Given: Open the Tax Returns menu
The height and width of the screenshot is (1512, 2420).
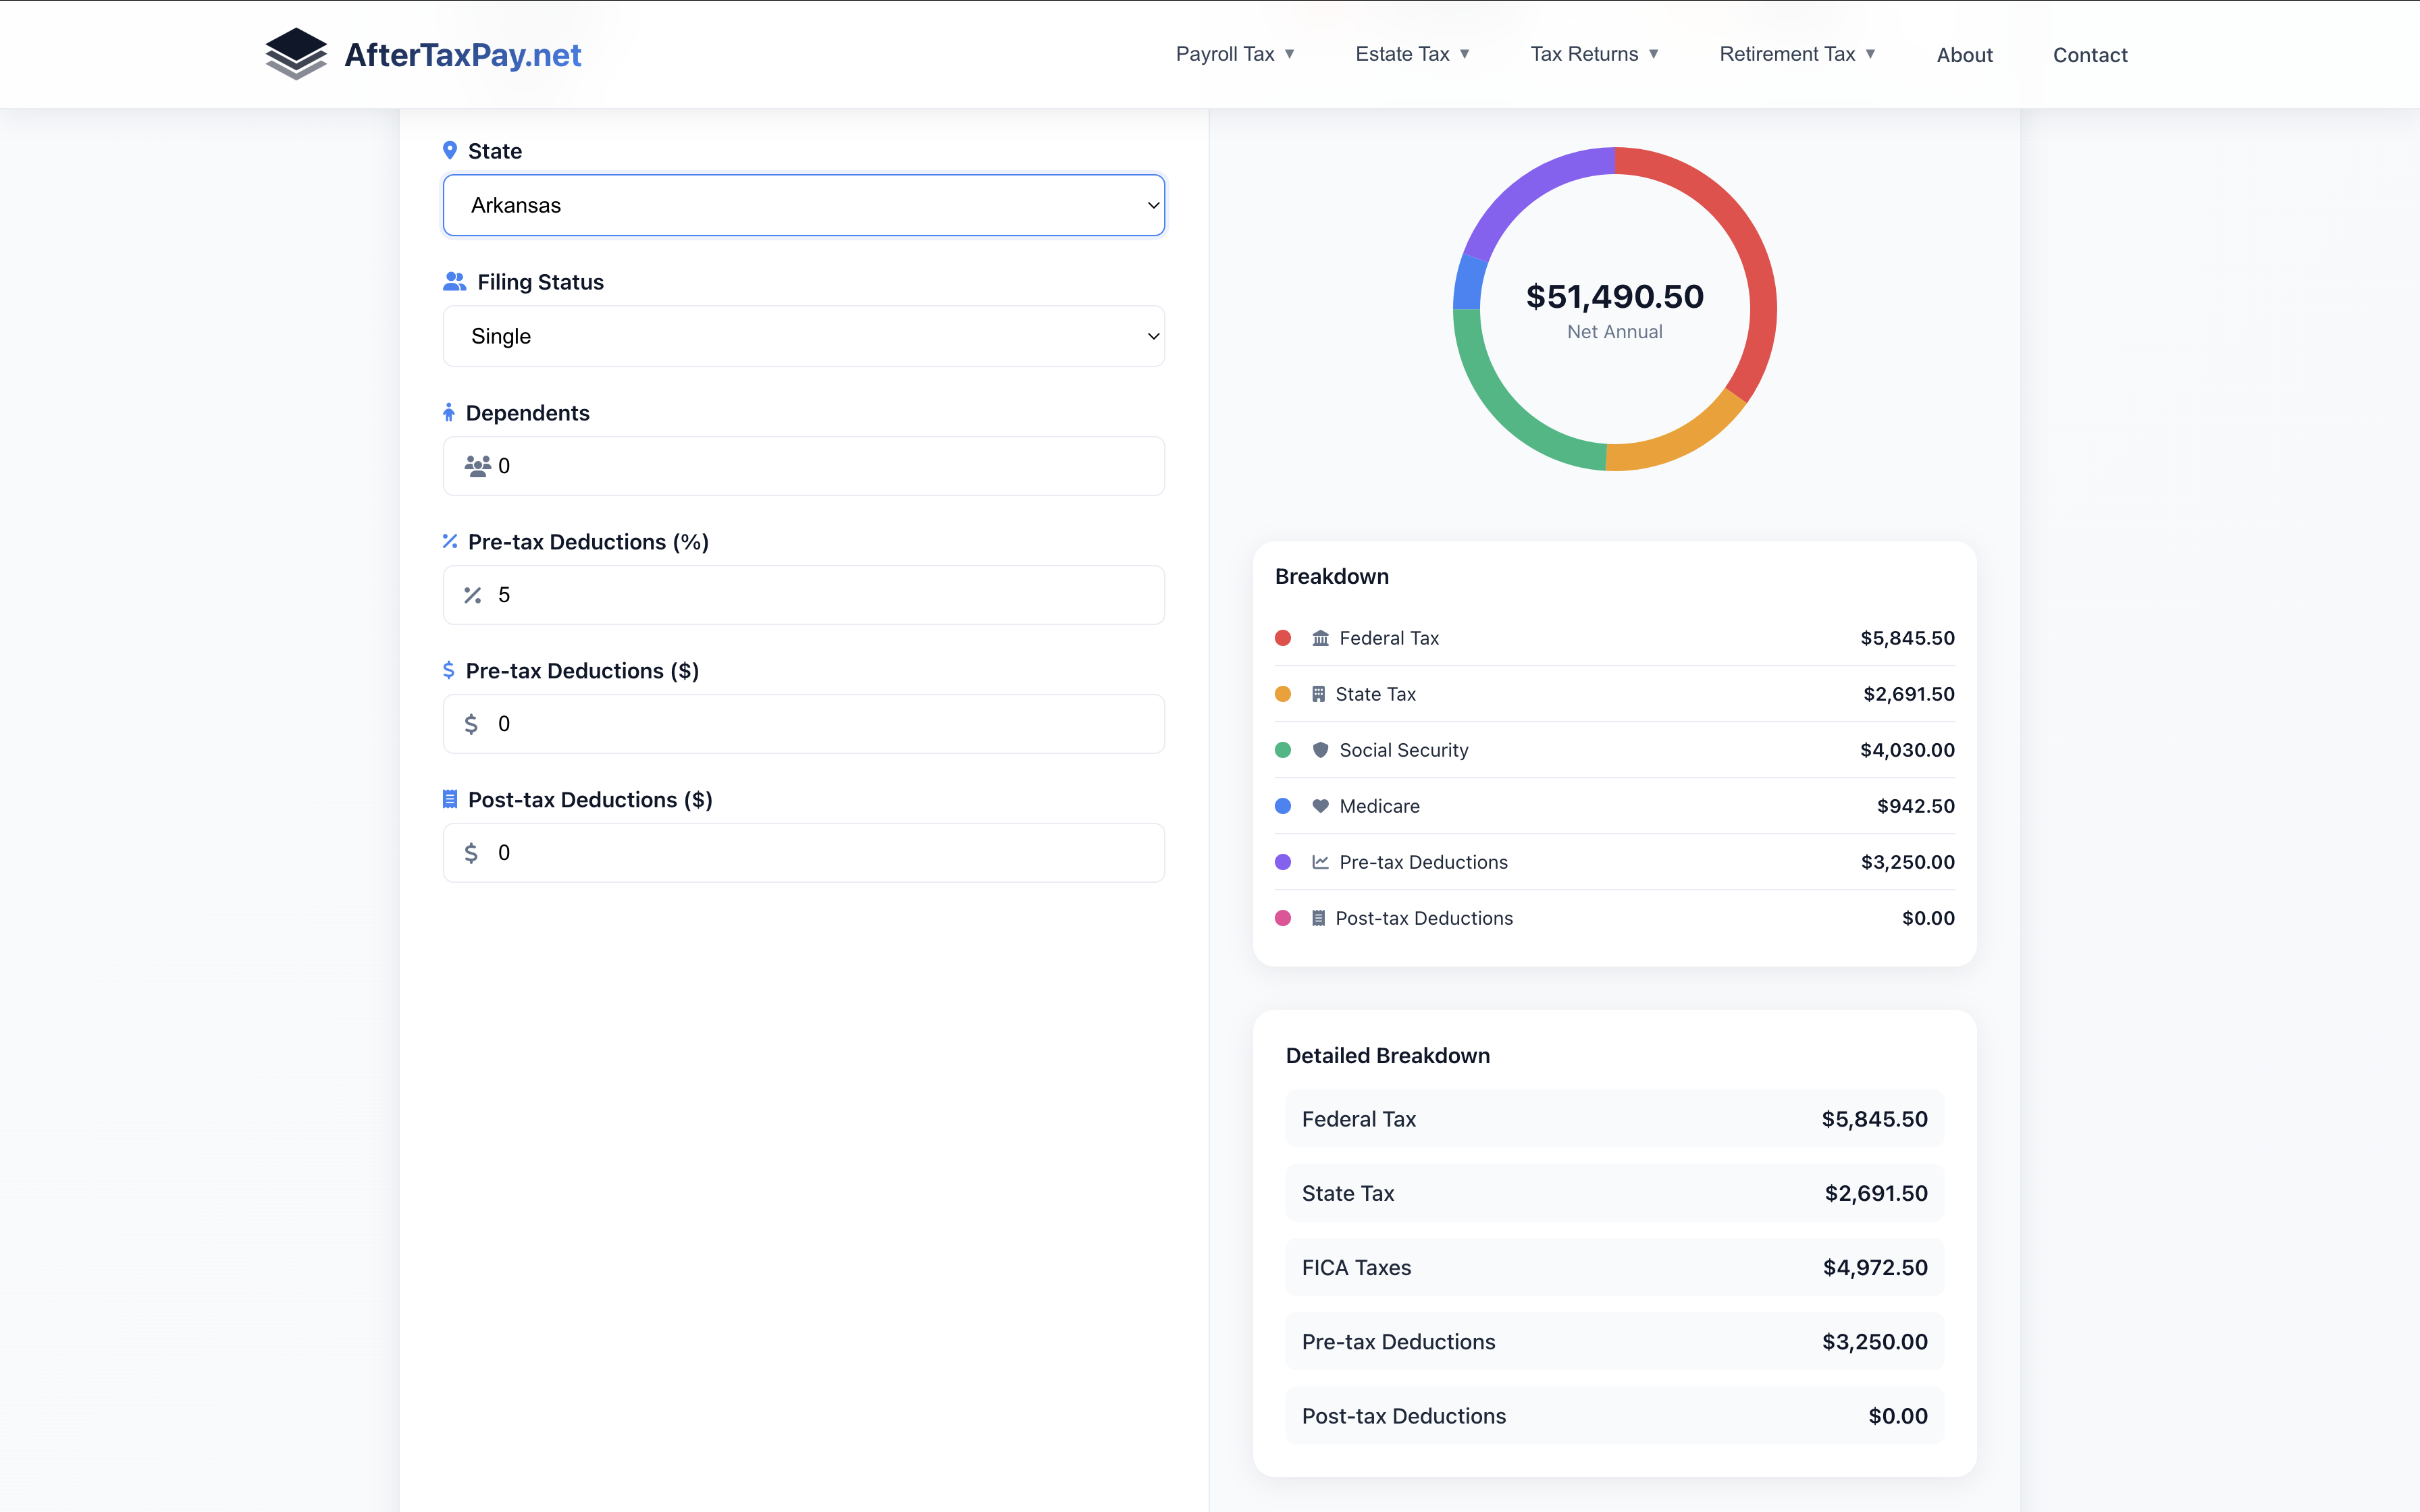Looking at the screenshot, I should tap(1593, 54).
